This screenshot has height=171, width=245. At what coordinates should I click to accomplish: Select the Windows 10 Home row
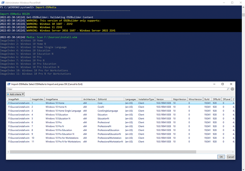pyautogui.click(x=120, y=103)
